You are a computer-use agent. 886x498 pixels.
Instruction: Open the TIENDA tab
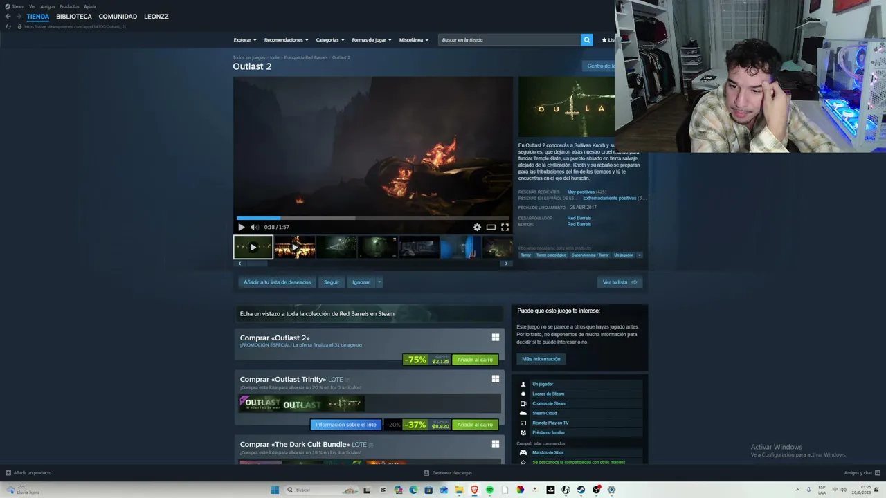click(x=38, y=17)
